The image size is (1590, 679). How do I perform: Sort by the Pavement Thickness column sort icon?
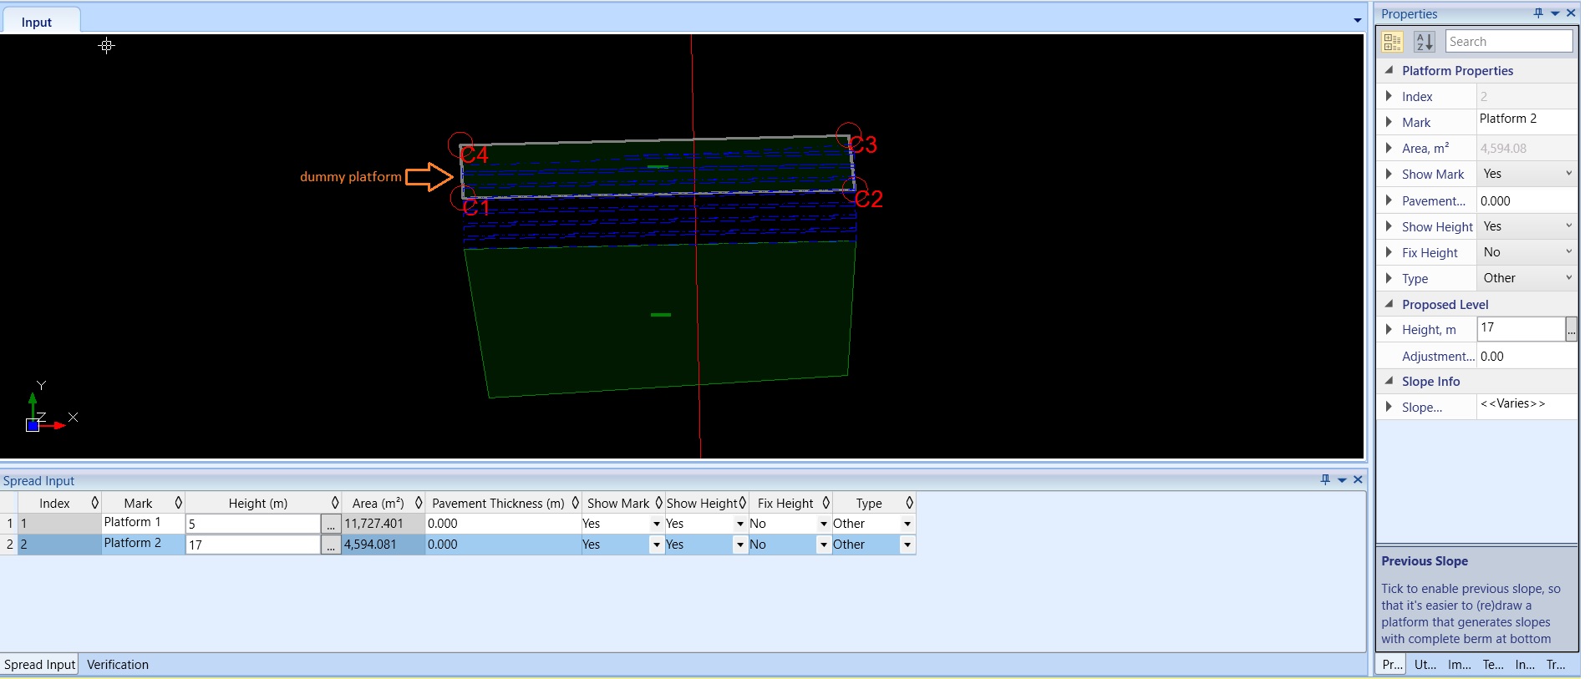575,503
